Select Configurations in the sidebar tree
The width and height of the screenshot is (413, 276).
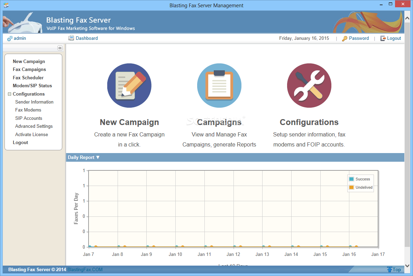coord(29,94)
